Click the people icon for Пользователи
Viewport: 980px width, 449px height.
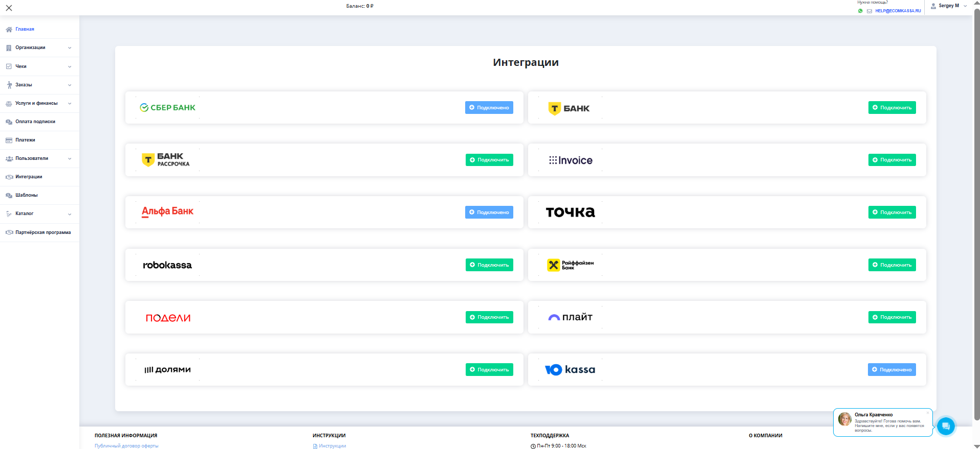click(x=9, y=159)
